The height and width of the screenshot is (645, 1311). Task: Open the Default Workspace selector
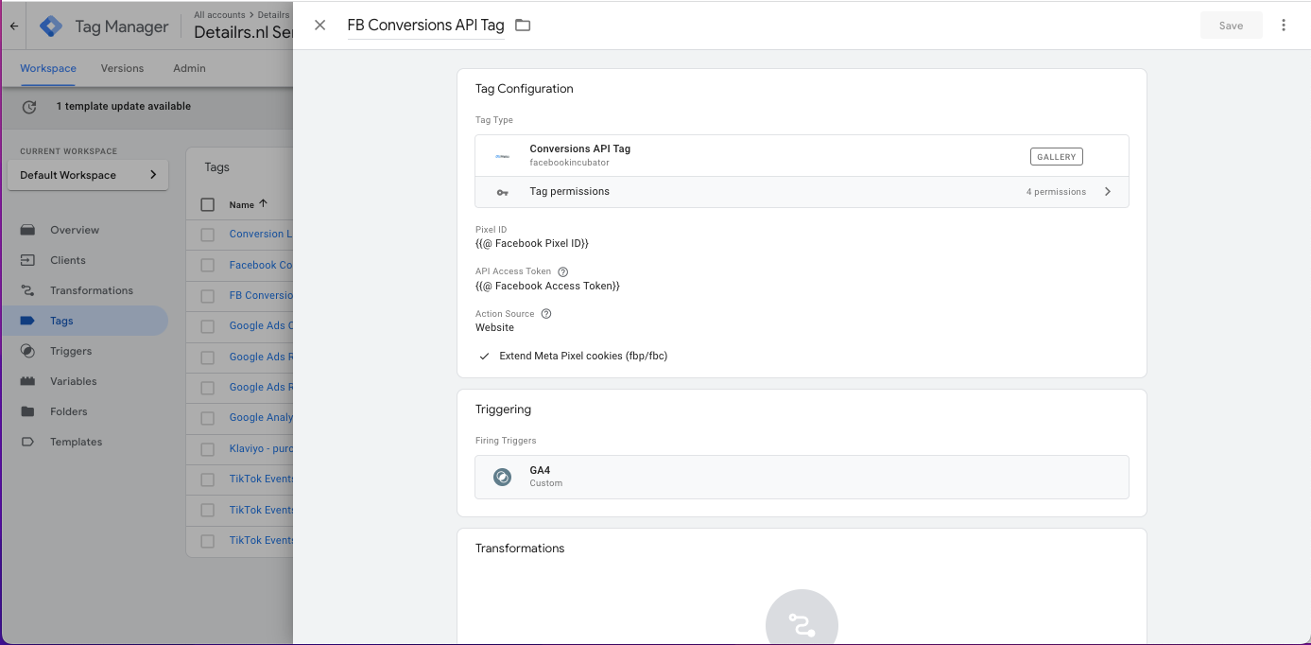pos(88,175)
